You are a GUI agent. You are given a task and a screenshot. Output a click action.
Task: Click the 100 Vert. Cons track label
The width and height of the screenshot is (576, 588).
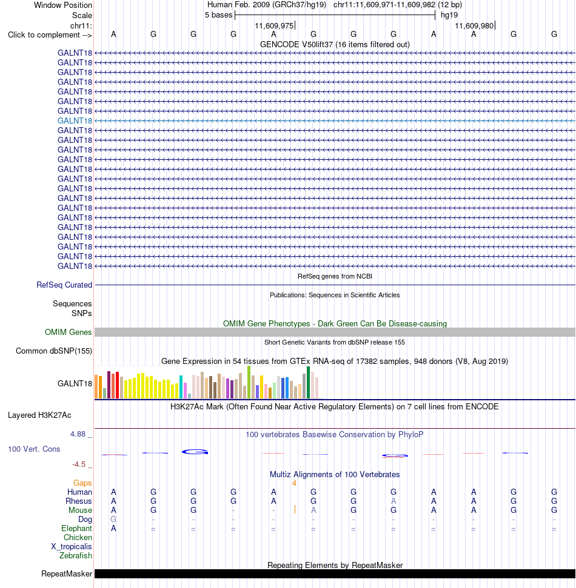[34, 449]
